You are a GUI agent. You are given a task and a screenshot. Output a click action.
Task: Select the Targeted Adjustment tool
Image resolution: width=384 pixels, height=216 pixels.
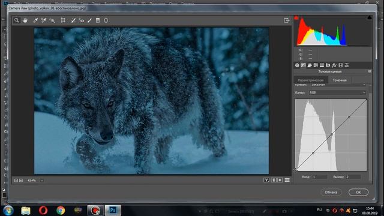tap(52, 20)
